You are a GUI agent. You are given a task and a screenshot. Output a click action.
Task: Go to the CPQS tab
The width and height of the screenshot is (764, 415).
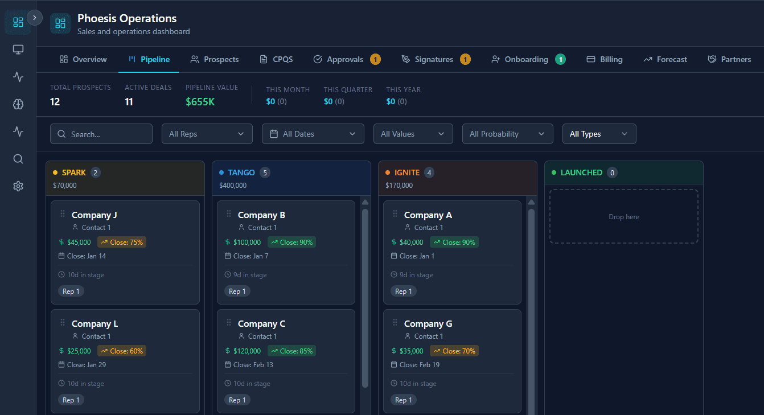(276, 59)
